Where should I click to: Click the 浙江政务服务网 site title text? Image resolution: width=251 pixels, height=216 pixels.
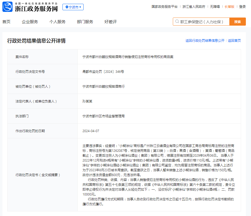(x=36, y=9)
